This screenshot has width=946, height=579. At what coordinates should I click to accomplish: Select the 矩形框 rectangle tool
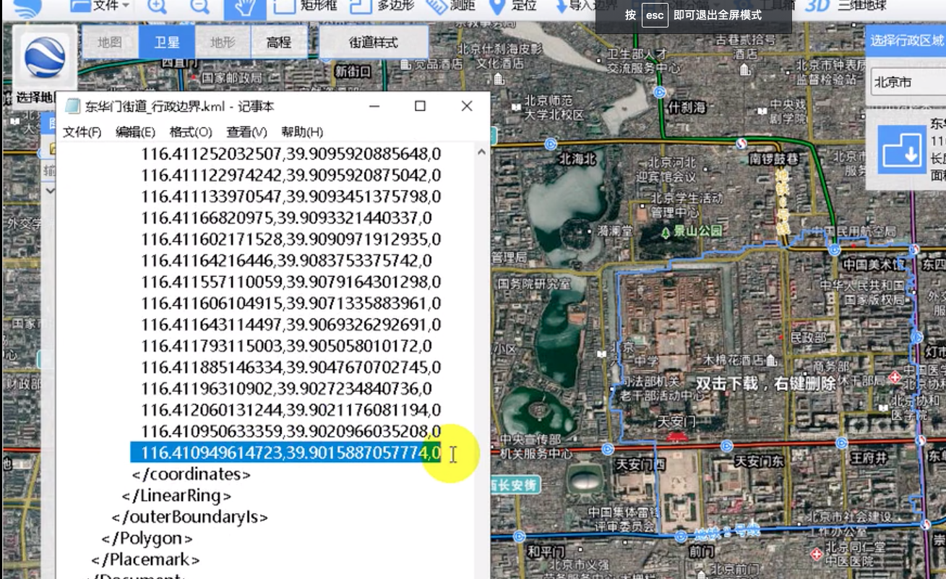(x=306, y=6)
